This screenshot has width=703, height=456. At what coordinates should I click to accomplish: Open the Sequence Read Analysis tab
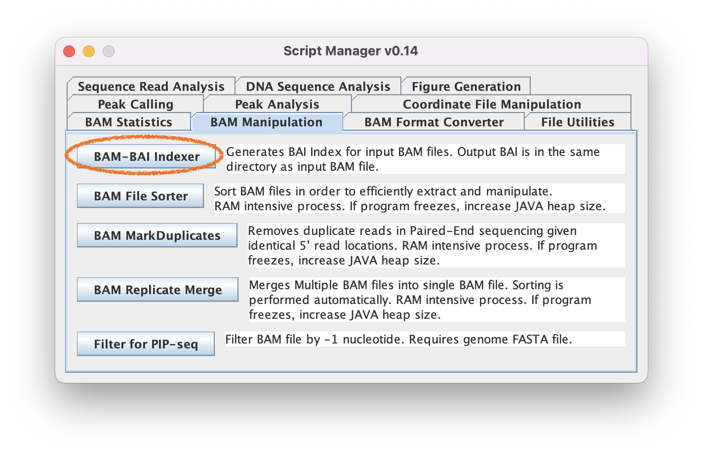pyautogui.click(x=151, y=86)
